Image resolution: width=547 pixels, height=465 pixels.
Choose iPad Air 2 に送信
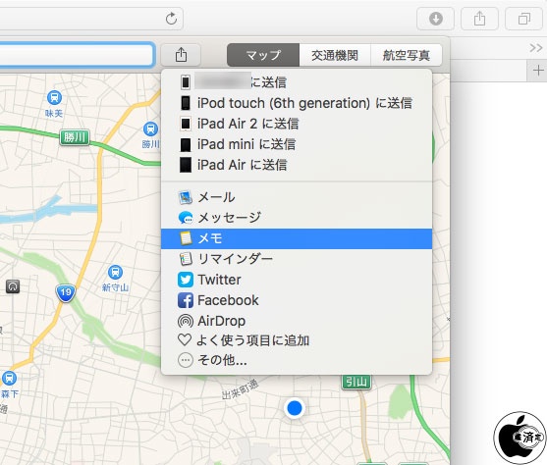297,124
